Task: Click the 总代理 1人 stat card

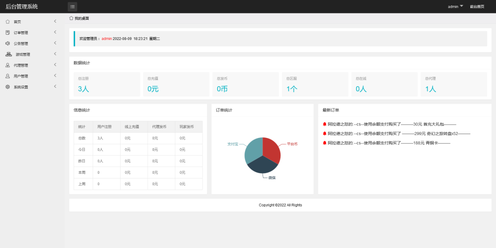Action: (454, 84)
